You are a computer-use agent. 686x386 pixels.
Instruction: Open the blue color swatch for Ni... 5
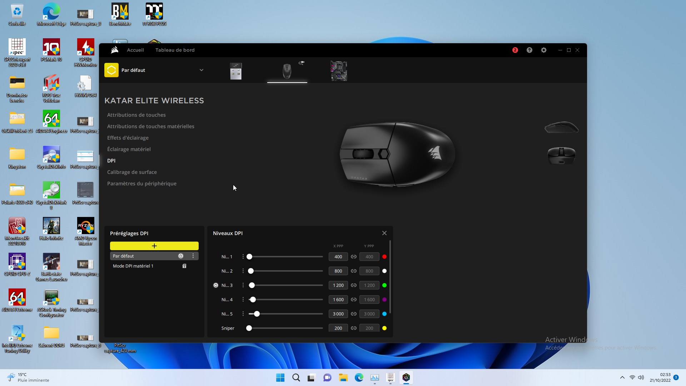point(384,314)
